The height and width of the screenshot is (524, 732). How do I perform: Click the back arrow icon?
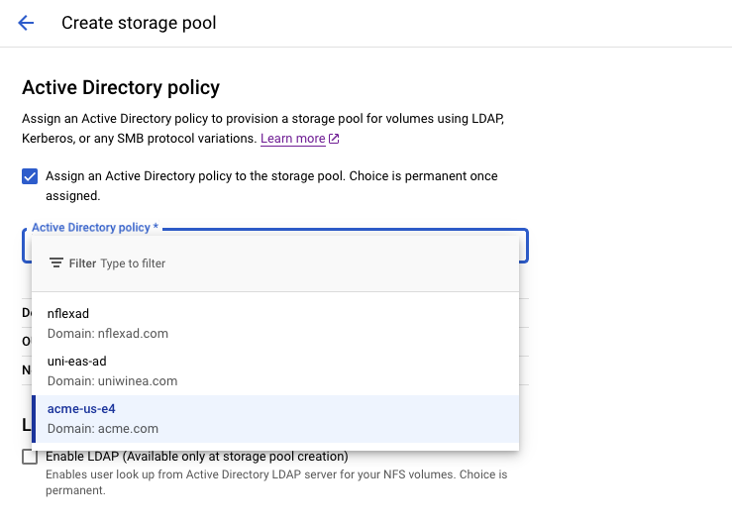click(26, 23)
